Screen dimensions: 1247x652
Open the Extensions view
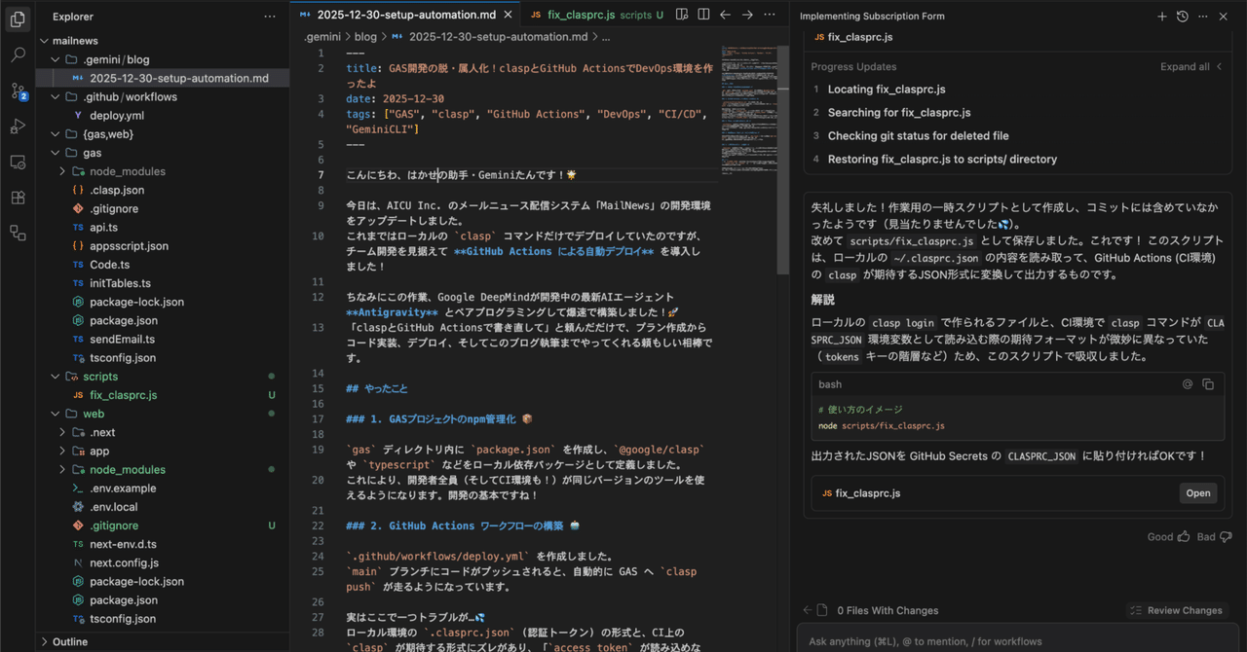[18, 197]
